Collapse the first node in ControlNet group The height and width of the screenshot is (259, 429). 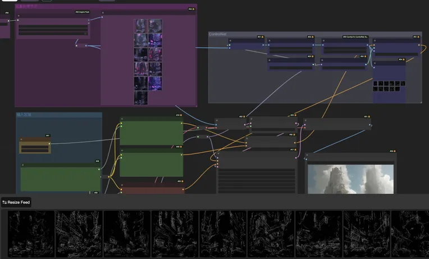[x=230, y=40]
